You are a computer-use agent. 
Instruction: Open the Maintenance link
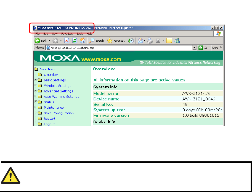click(54, 108)
